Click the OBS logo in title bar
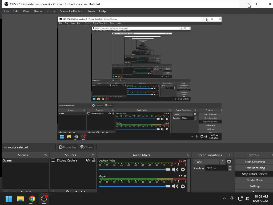This screenshot has width=273, height=205. 6,4
